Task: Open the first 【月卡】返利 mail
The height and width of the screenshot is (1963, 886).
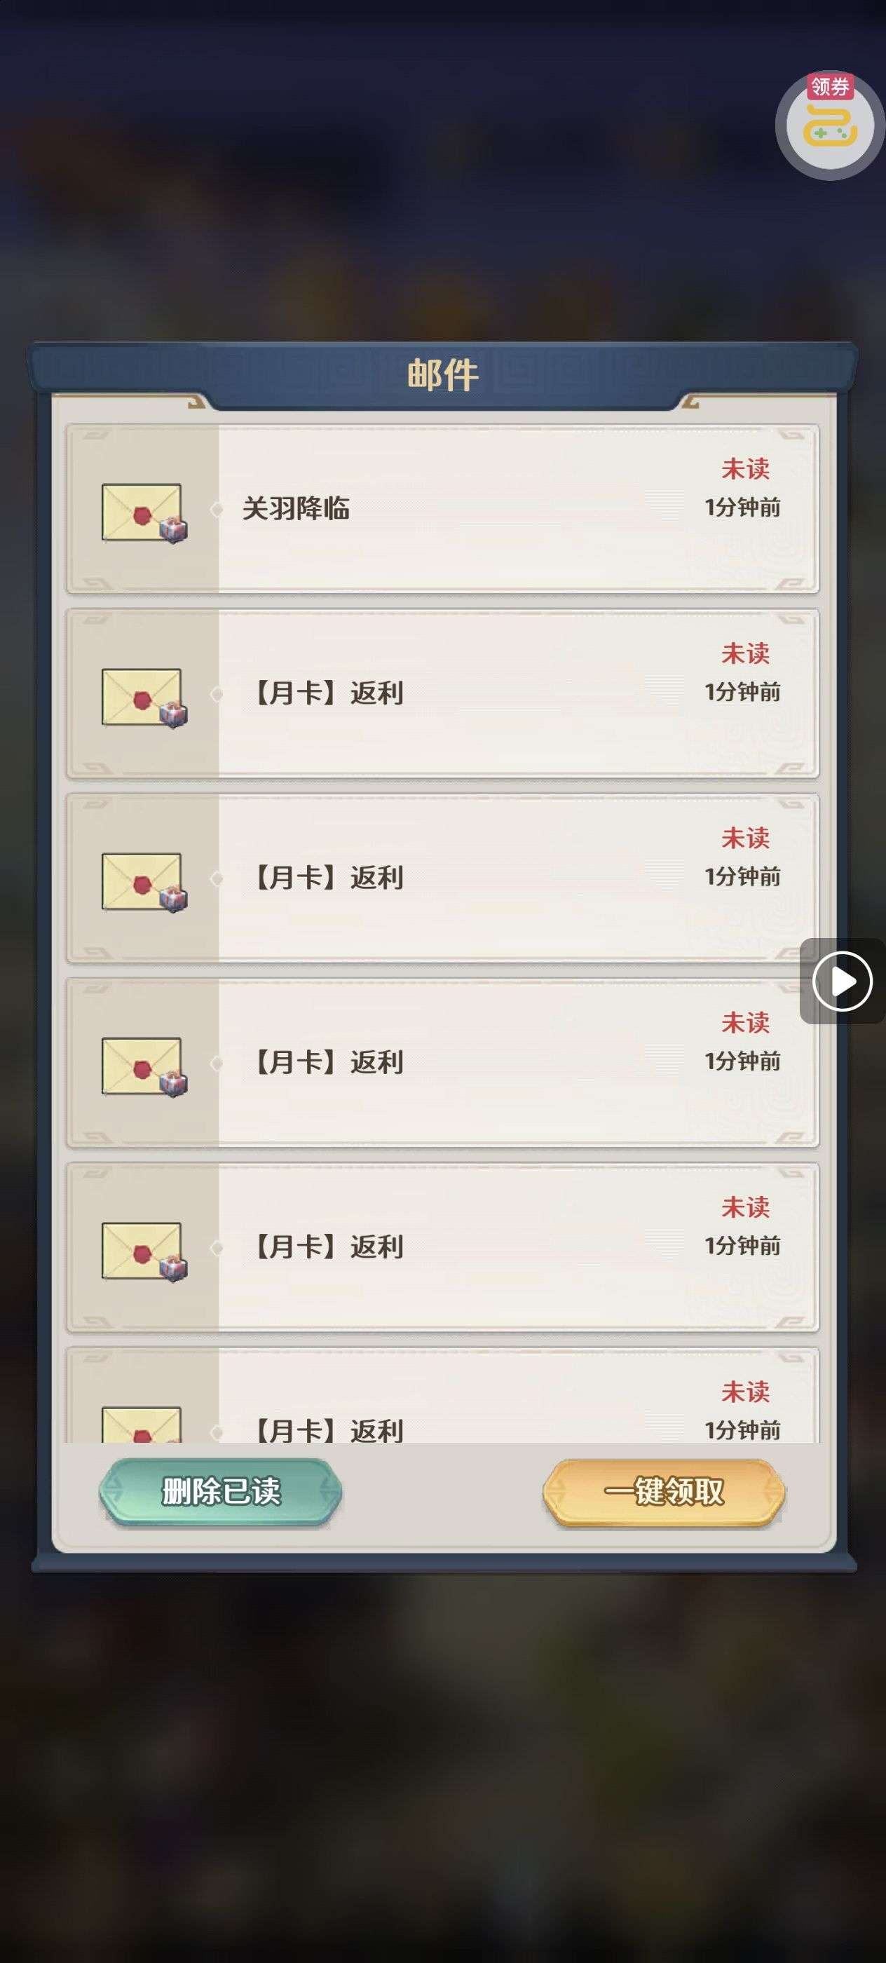Action: pos(326,693)
